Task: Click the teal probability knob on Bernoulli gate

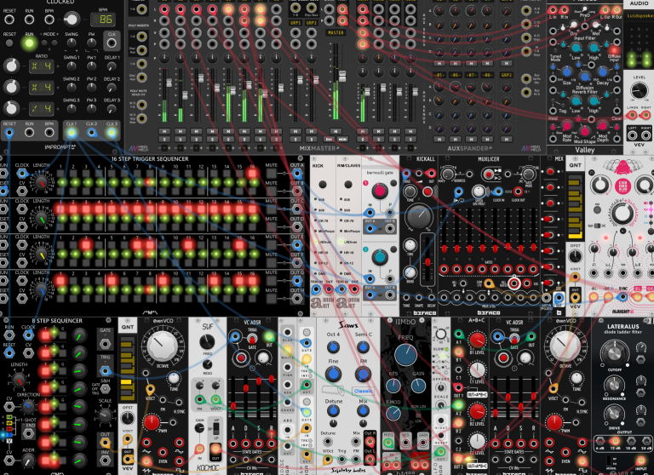Action: tap(379, 257)
